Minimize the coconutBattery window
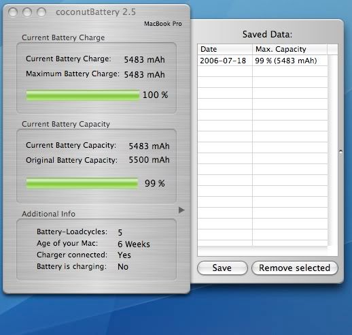352x335 pixels. coord(27,12)
